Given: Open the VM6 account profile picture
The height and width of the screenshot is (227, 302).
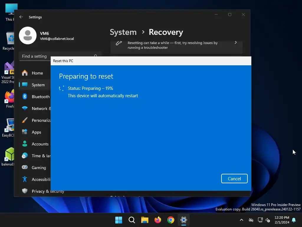Looking at the screenshot, I should (28, 35).
